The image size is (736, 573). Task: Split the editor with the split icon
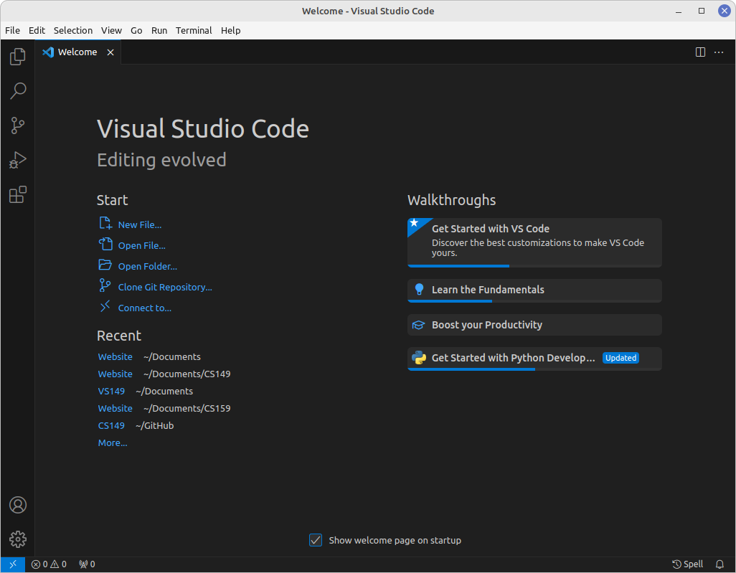tap(699, 52)
